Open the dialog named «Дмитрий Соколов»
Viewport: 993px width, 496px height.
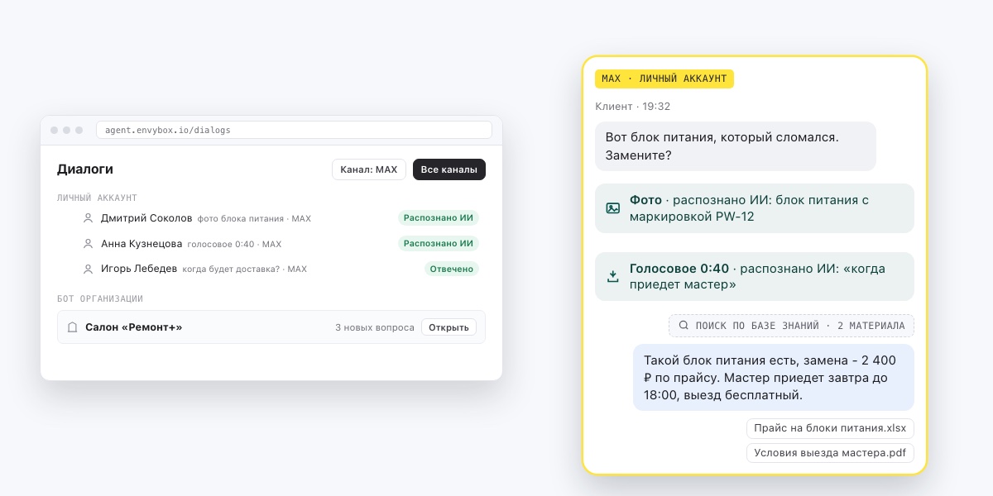coord(146,218)
